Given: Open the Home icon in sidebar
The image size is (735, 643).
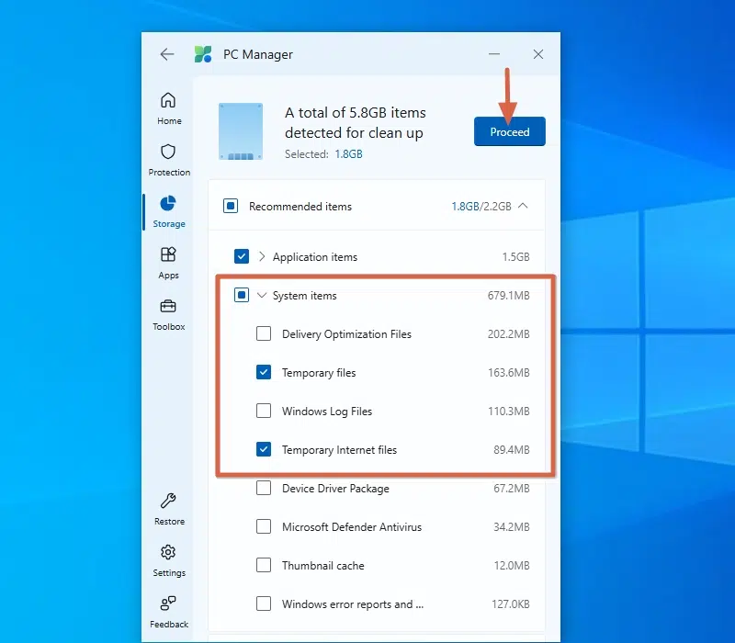Looking at the screenshot, I should coord(168,101).
